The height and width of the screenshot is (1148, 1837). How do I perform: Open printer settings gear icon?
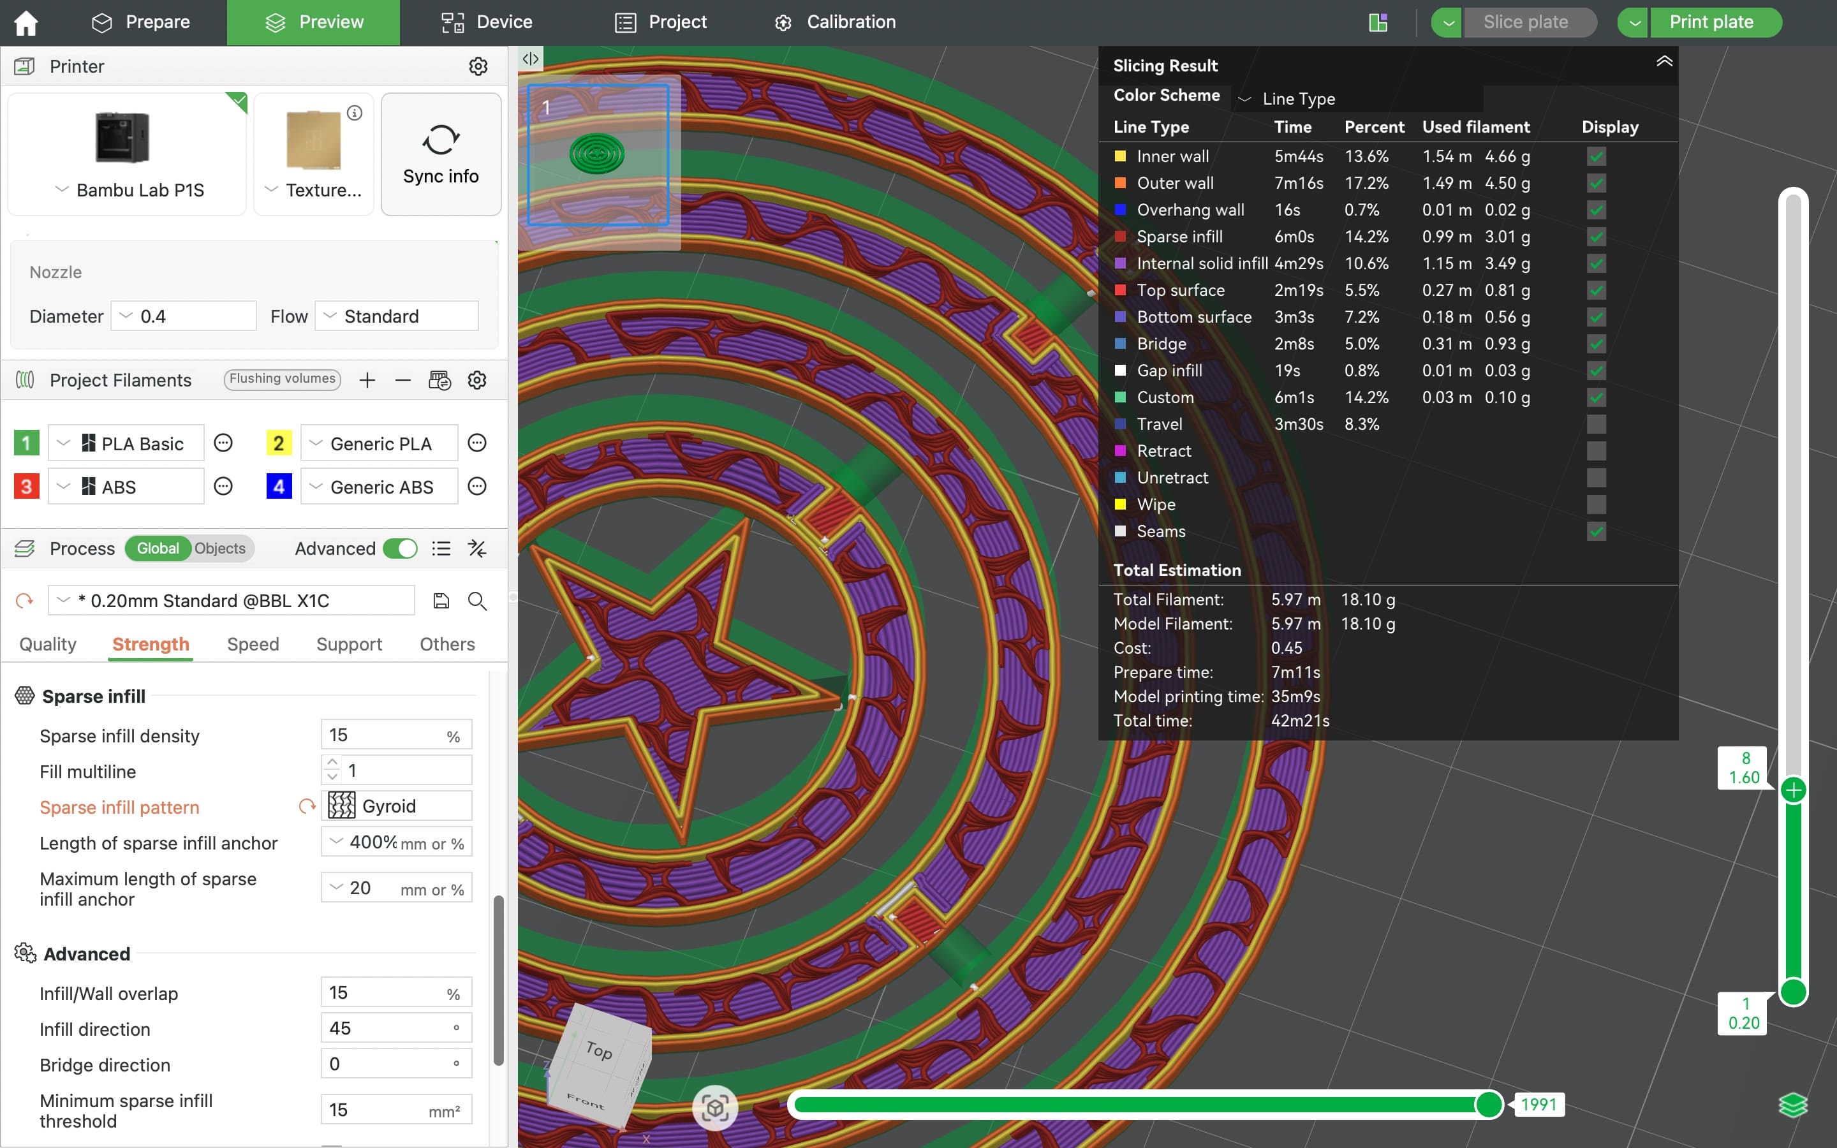478,66
